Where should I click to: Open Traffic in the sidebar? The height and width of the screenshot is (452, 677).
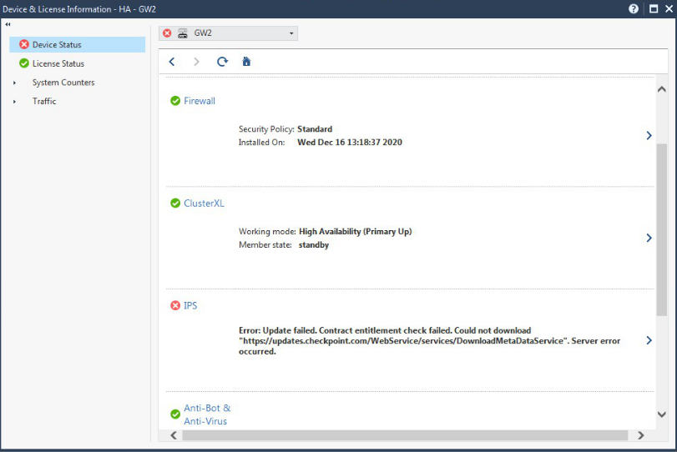(44, 102)
